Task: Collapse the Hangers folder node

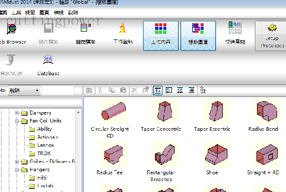Action: coord(17,170)
